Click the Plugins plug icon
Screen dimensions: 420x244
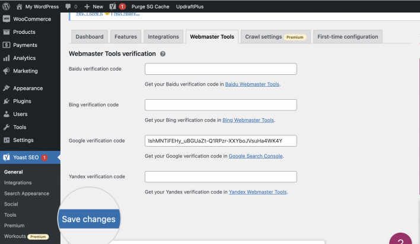click(x=7, y=101)
